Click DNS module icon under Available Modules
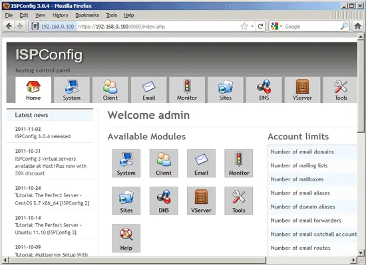Image resolution: width=366 pixels, height=265 pixels. tap(164, 201)
